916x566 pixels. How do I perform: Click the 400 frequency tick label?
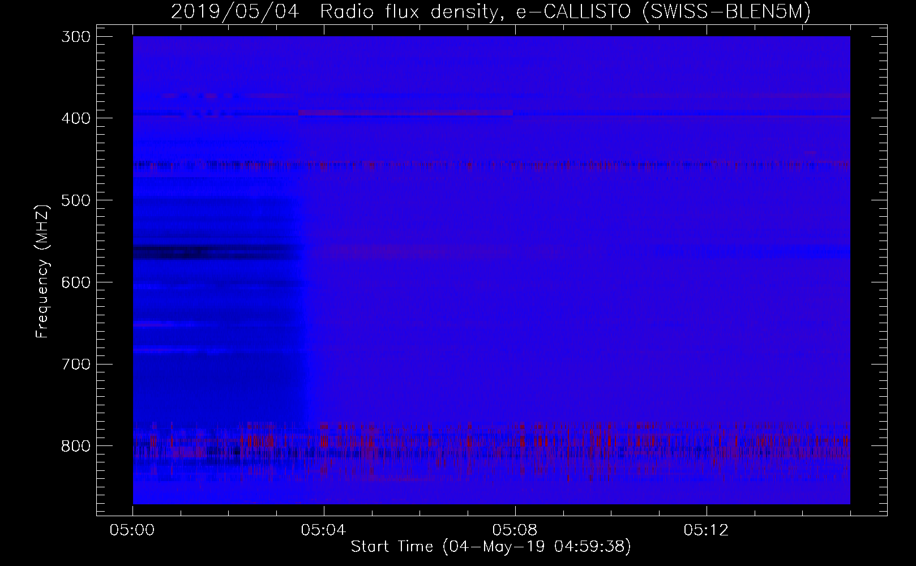[75, 118]
